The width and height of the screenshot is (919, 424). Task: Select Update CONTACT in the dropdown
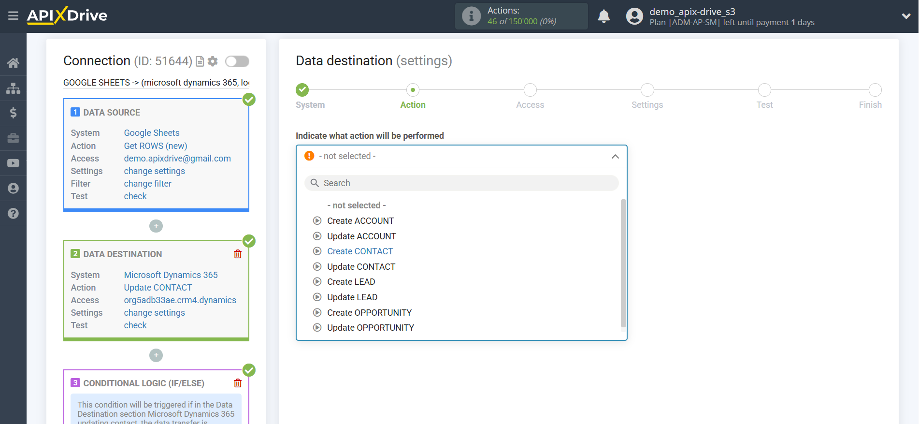tap(361, 267)
